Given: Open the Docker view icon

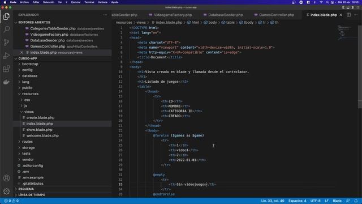Looking at the screenshot, I should [x=6, y=82].
